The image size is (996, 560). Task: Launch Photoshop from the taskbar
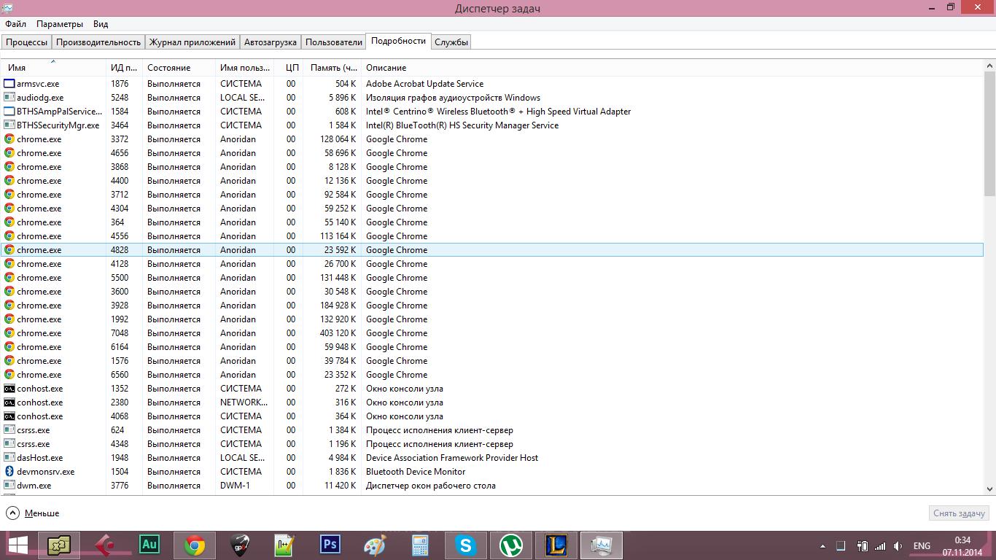click(330, 545)
